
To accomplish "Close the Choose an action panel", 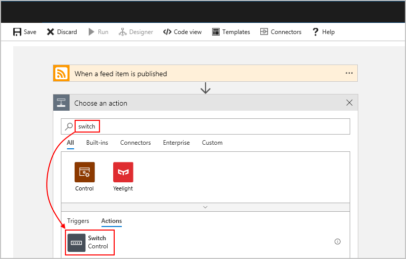I will tap(349, 103).
